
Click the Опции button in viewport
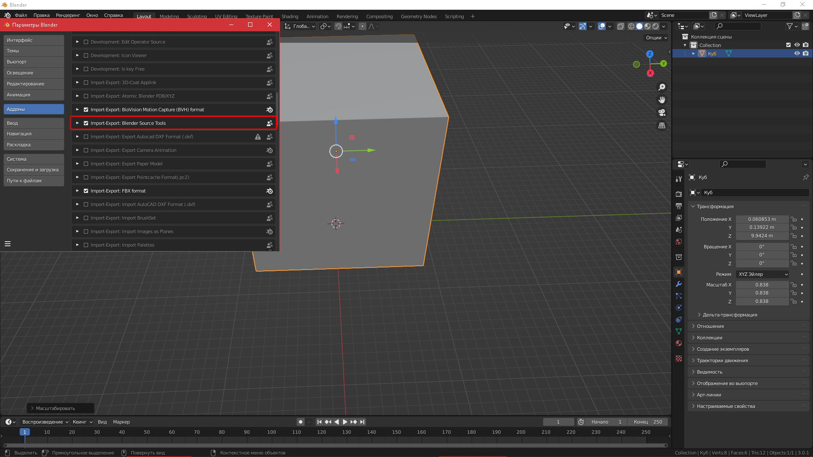pos(656,38)
